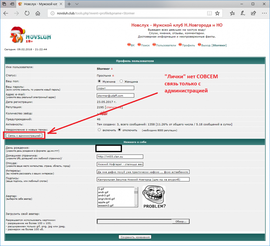Open new tab with plus icon
270x246 pixels.
pyautogui.click(x=70, y=4)
